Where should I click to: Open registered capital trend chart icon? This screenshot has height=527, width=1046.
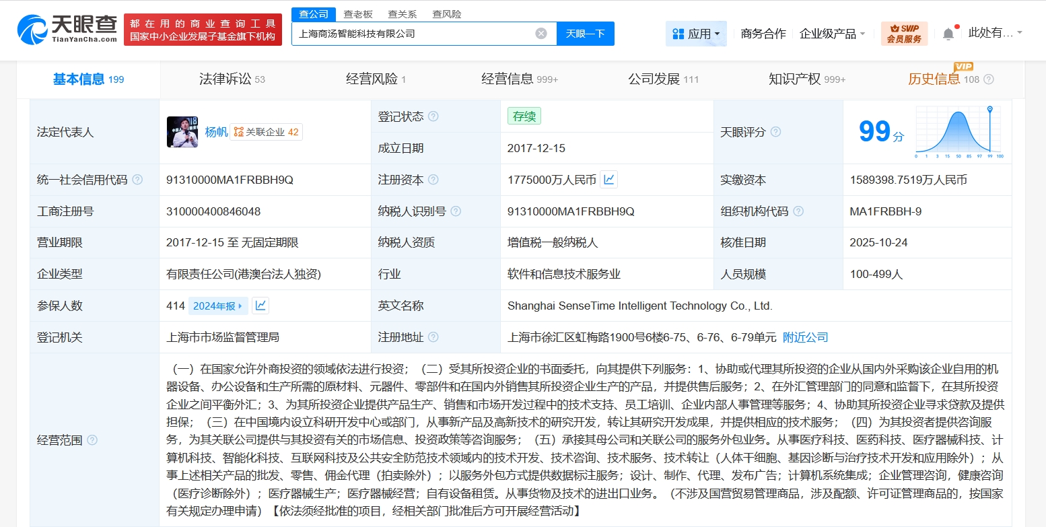tap(609, 180)
